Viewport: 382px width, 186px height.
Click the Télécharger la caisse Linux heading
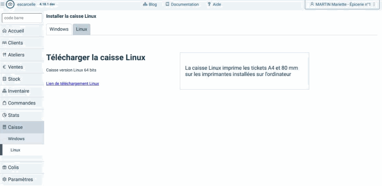coord(96,58)
